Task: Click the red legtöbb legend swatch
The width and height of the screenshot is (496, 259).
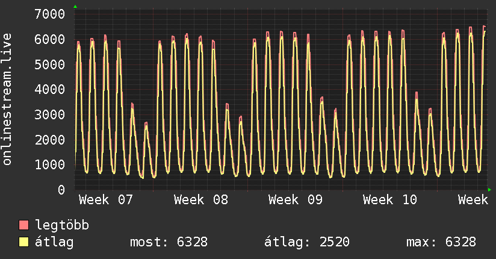Action: 24,225
